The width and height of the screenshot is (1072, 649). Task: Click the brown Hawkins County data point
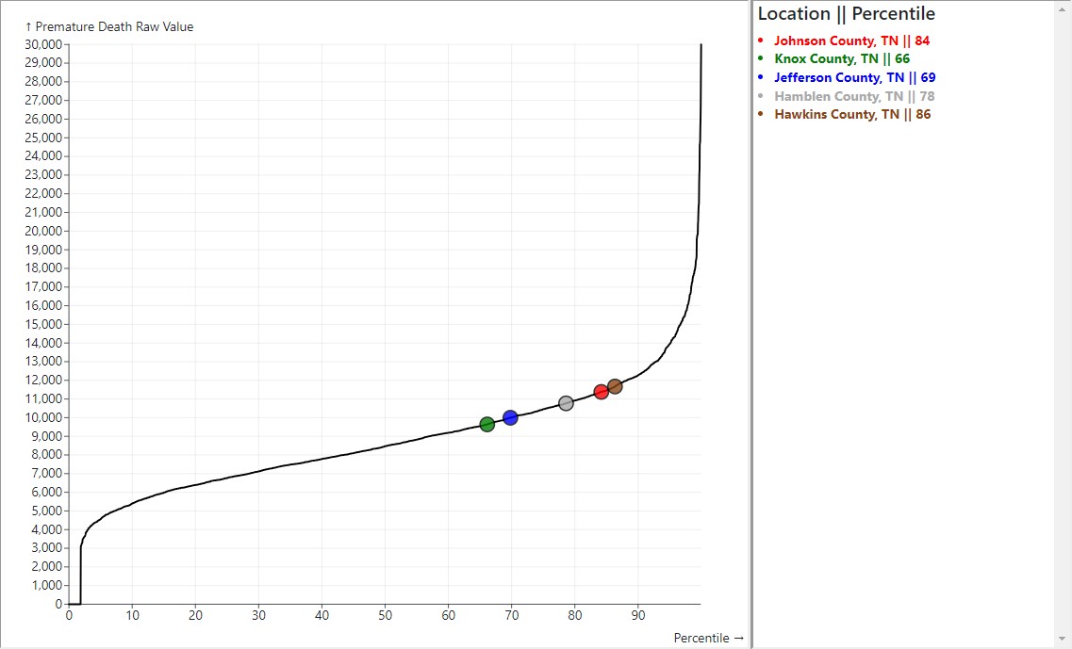tap(615, 386)
